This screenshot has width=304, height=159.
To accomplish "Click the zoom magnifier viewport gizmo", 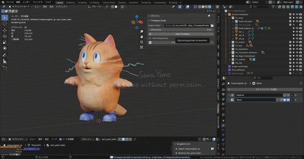I will (142, 31).
